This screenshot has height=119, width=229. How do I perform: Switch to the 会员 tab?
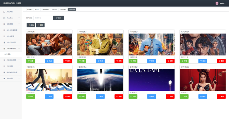[x=36, y=10]
